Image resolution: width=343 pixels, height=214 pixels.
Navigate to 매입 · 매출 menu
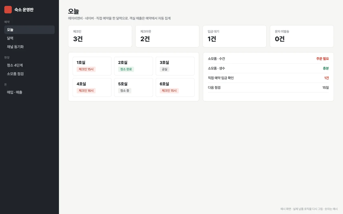(29, 92)
